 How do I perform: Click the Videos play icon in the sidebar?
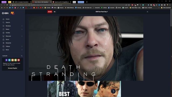3,46
